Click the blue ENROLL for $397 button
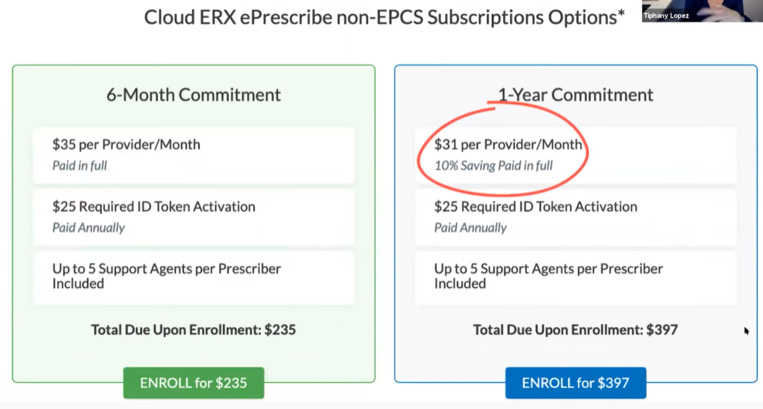This screenshot has width=763, height=409. coord(576,383)
